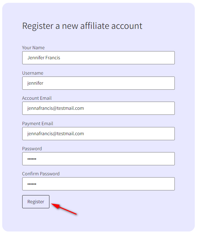Viewport: 197px width, 234px height.
Task: Focus the Password field
Action: 98,159
